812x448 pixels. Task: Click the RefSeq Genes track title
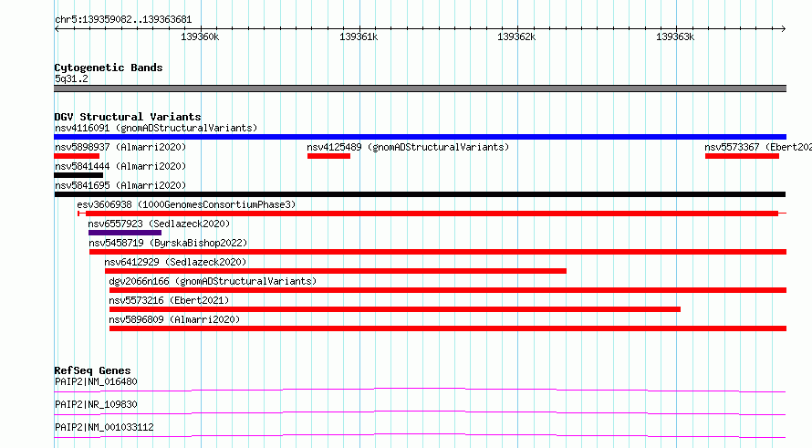pyautogui.click(x=92, y=370)
